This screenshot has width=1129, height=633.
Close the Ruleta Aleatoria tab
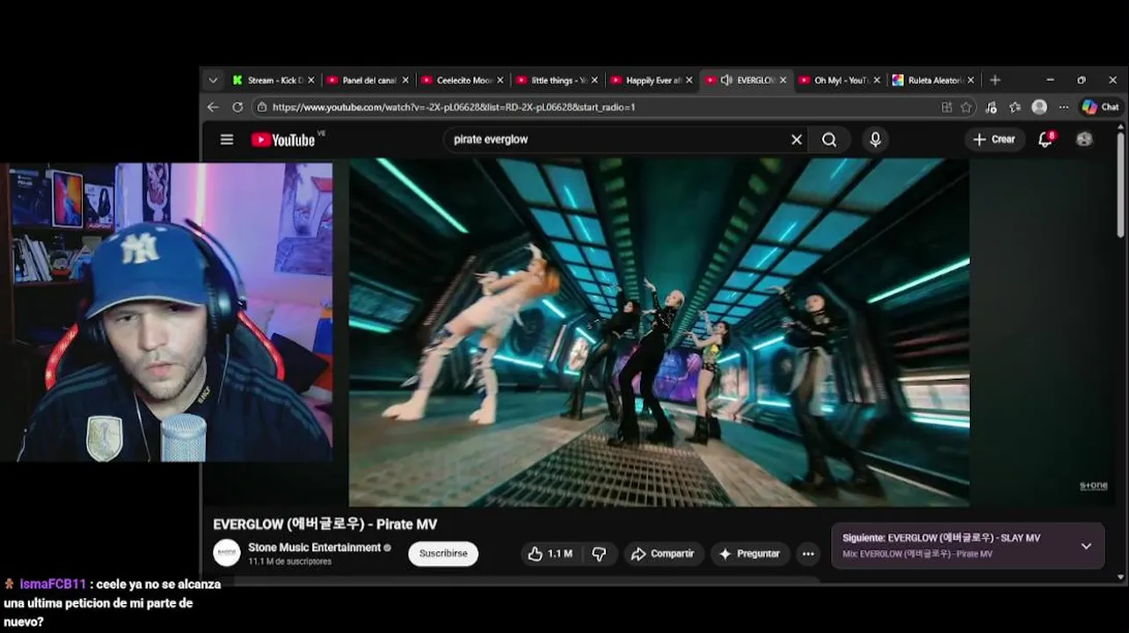pos(971,80)
